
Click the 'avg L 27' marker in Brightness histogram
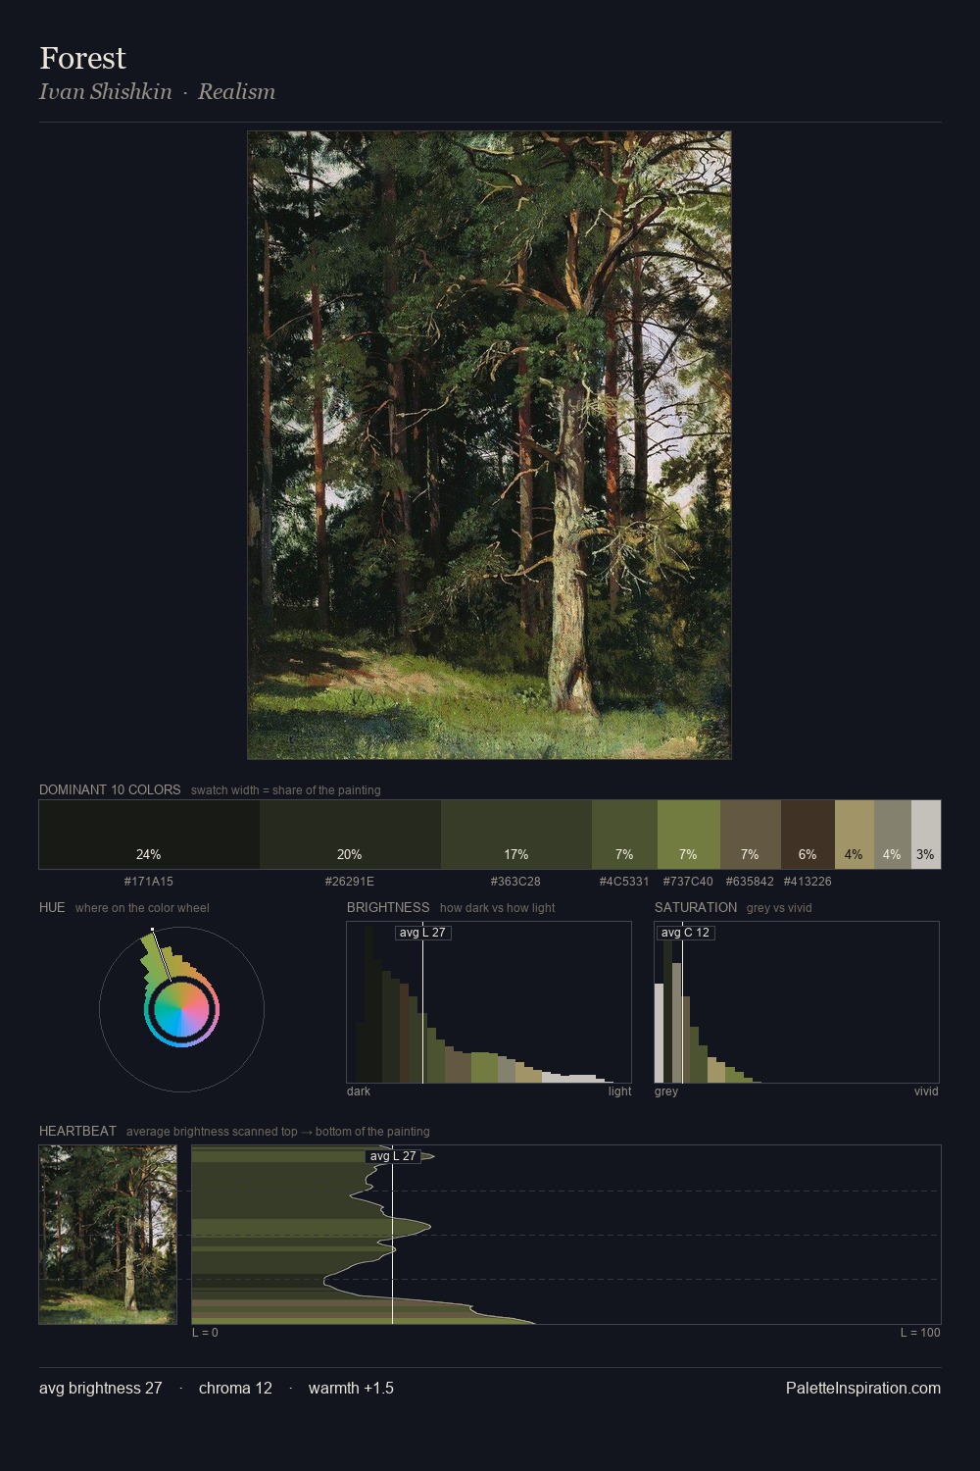point(422,933)
